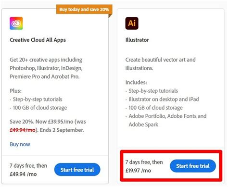Click the Create beautiful vector art description

point(161,64)
